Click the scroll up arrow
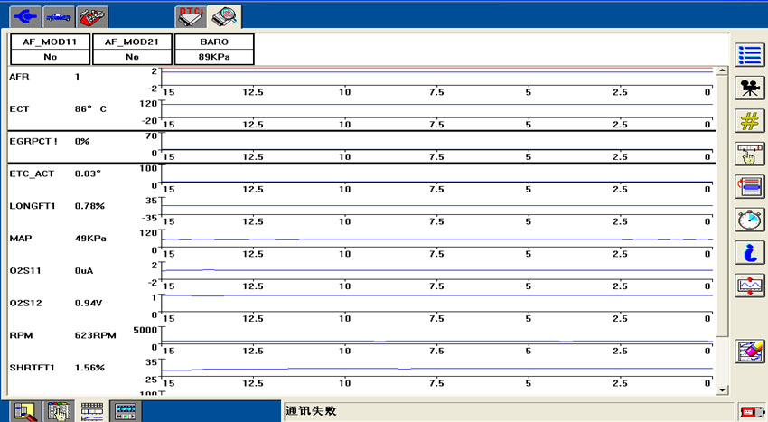The width and height of the screenshot is (768, 422). (x=722, y=71)
